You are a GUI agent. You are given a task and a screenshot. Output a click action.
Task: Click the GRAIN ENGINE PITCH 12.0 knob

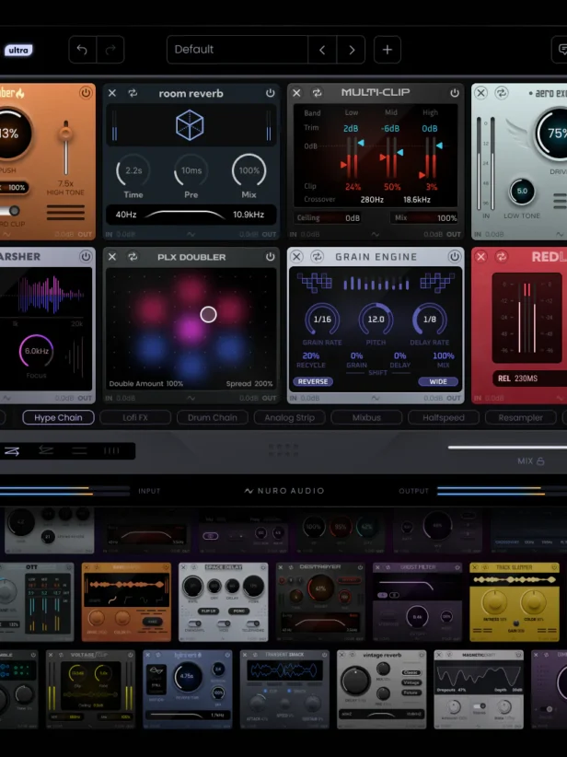376,320
